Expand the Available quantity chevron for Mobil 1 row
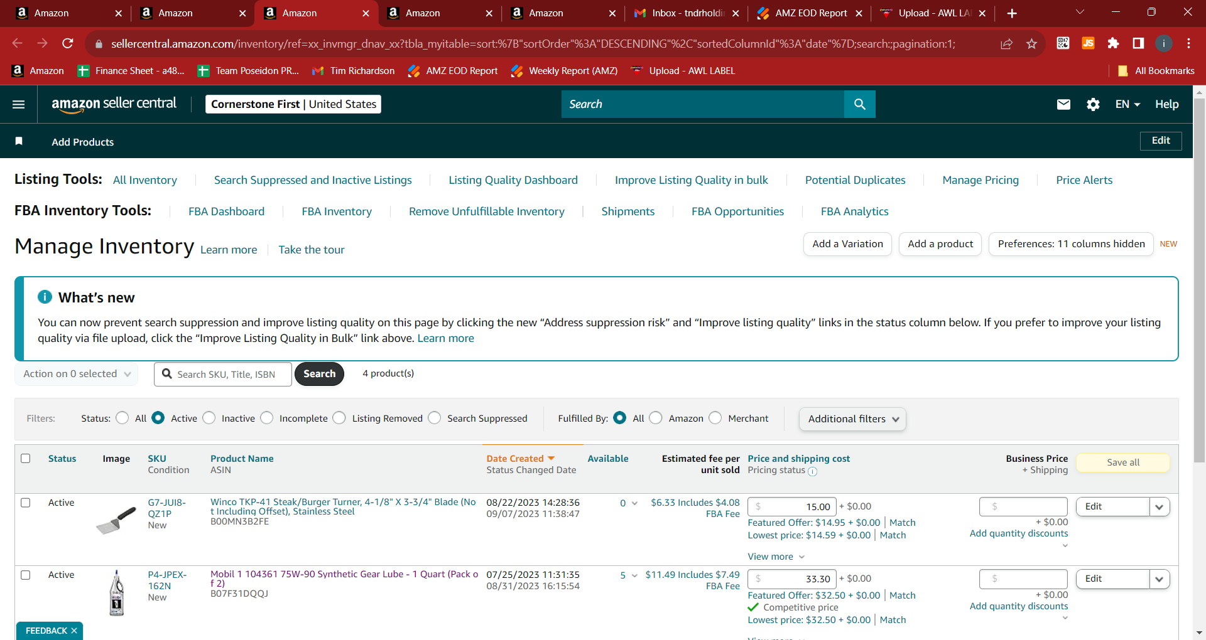Screen dimensions: 1206x640 click(x=634, y=575)
